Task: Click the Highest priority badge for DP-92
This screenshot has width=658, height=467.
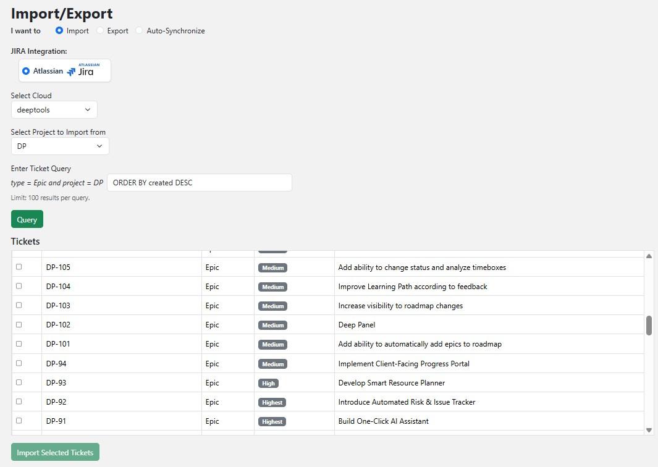Action: 272,402
